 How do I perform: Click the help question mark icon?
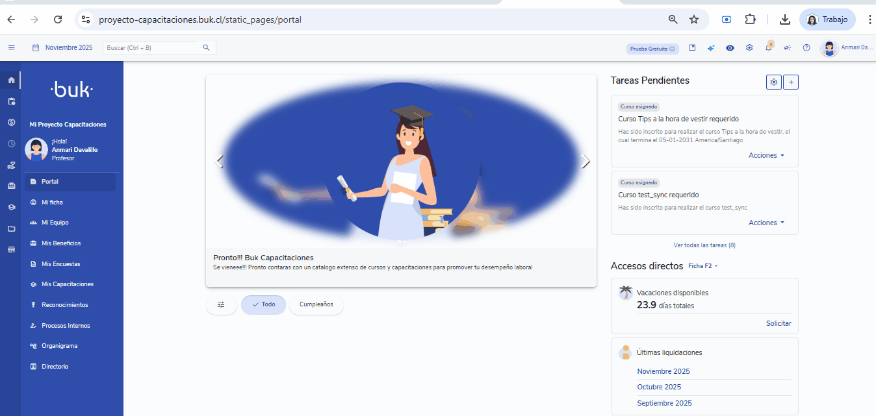click(x=806, y=47)
